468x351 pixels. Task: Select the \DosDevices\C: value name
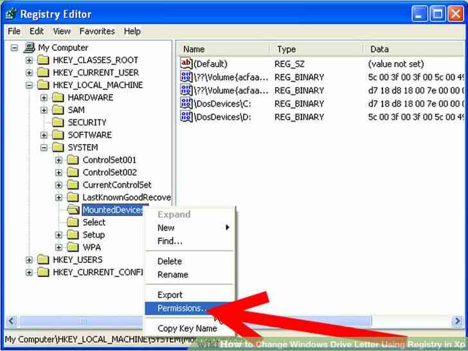tap(222, 104)
